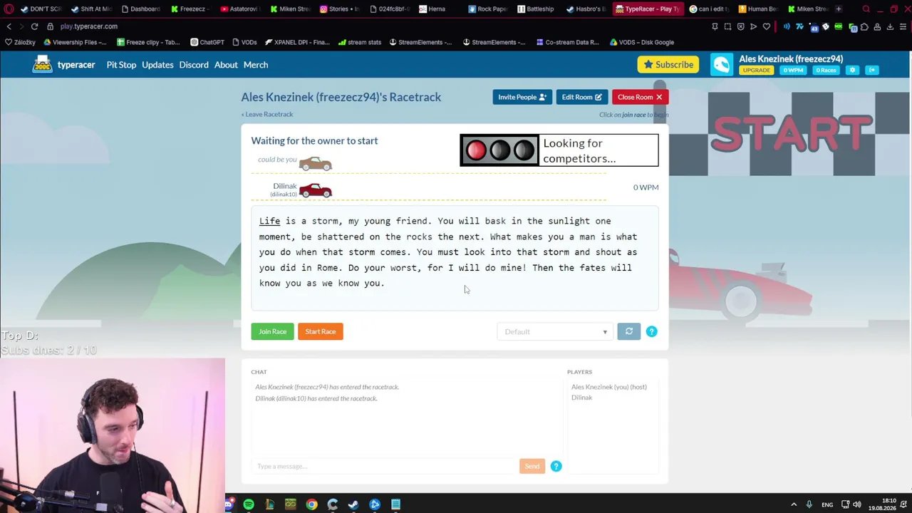Open the helmet profile avatar

[x=721, y=65]
